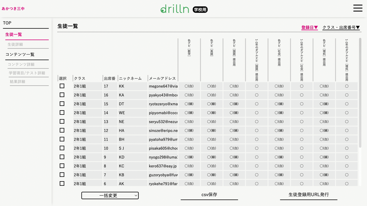367x206 pixels.
Task: Click 色ナビ[社会] circle for student HA
Action: (x=279, y=130)
